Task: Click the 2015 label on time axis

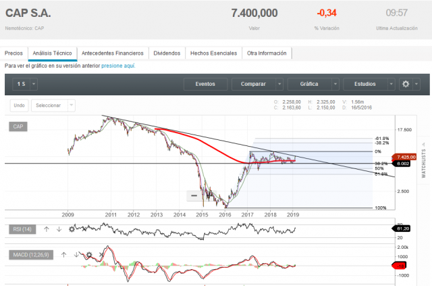Action: pos(202,215)
